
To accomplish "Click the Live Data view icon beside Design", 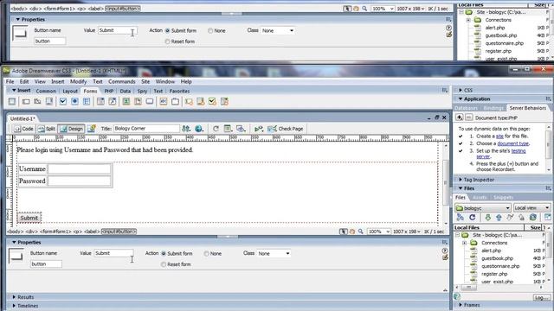I will (x=91, y=129).
